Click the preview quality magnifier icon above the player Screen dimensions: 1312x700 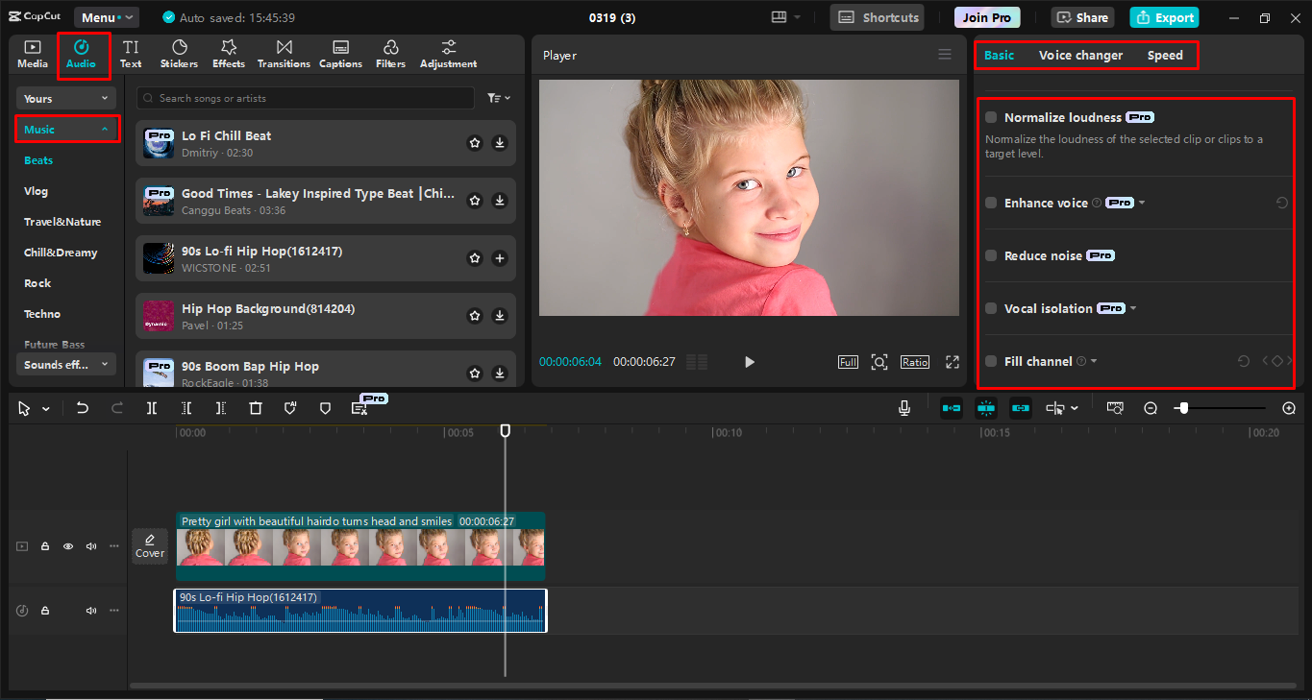point(879,362)
